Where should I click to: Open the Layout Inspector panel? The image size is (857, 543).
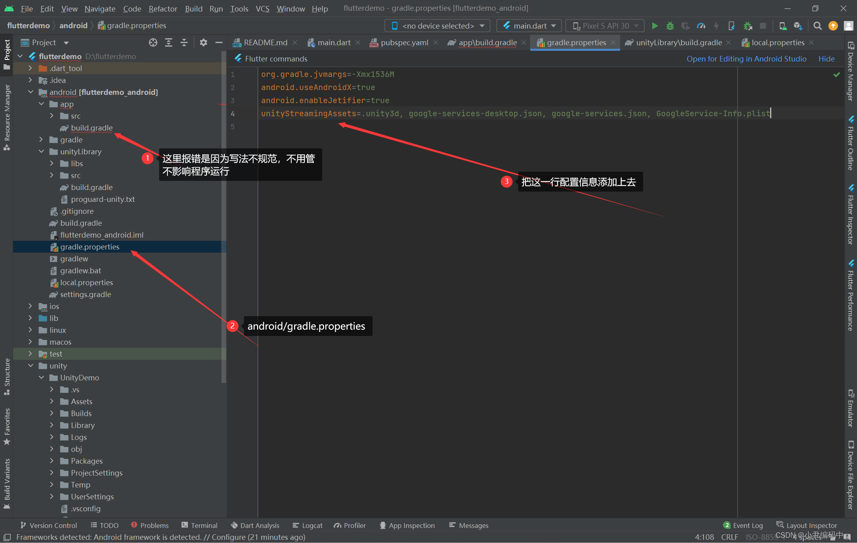807,525
